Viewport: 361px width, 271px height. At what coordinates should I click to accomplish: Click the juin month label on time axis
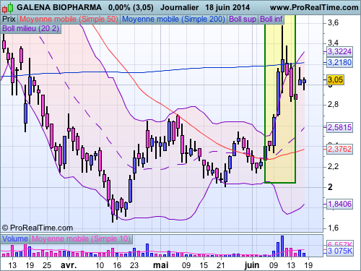click(x=252, y=265)
